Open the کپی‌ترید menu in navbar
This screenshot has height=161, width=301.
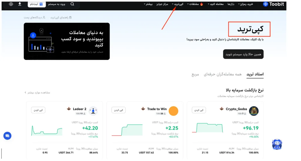tap(177, 4)
